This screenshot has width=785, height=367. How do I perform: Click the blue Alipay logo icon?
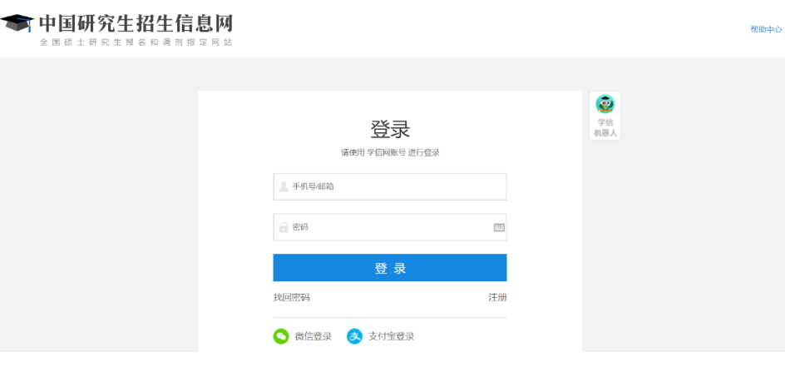tap(355, 336)
